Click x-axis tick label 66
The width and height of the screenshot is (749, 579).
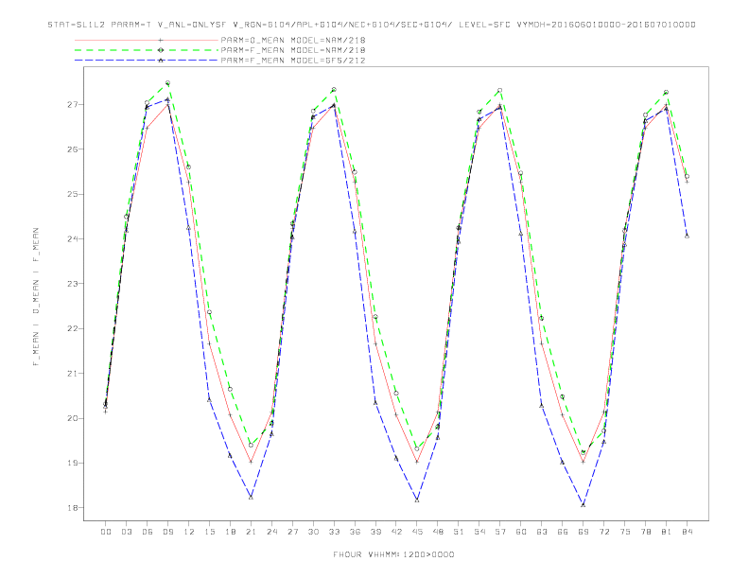pyautogui.click(x=563, y=532)
